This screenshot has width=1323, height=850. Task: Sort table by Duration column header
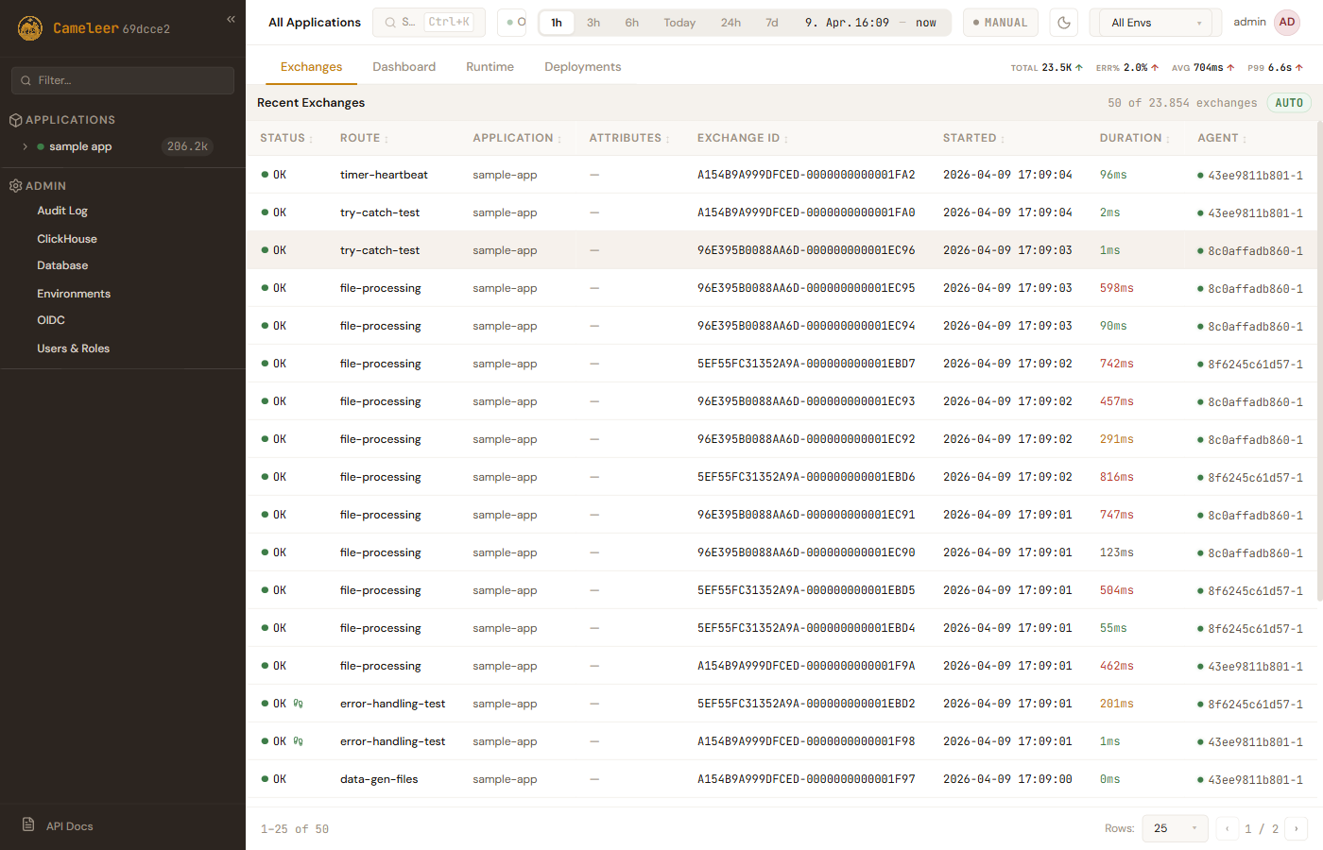click(x=1130, y=138)
